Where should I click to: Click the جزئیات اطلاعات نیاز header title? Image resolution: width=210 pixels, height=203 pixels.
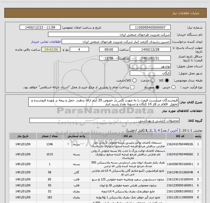click(186, 13)
